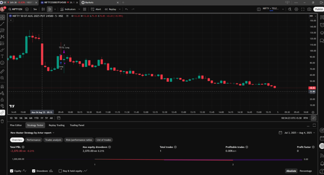Image resolution: width=324 pixels, height=175 pixels.
Task: Select the crosshair cursor tool
Action: point(2,18)
